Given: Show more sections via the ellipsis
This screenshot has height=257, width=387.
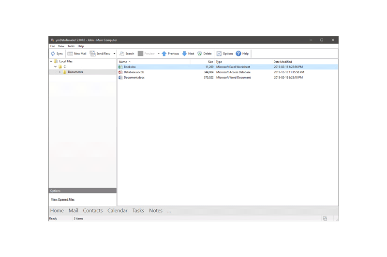Looking at the screenshot, I should click(169, 211).
